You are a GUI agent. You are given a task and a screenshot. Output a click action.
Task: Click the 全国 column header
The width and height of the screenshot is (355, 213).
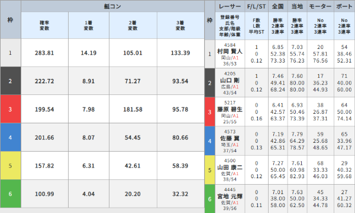(278, 6)
